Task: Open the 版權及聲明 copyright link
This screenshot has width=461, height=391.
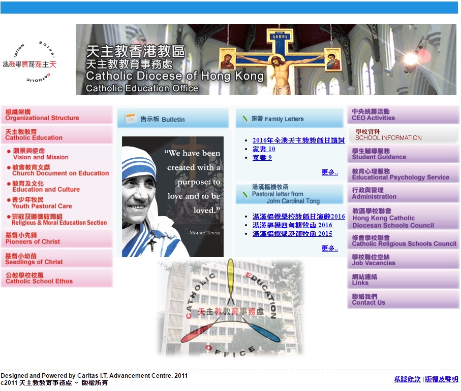Action: point(442,379)
